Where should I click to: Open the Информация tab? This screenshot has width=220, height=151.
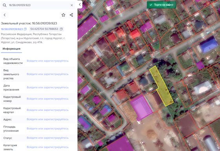[11, 49]
